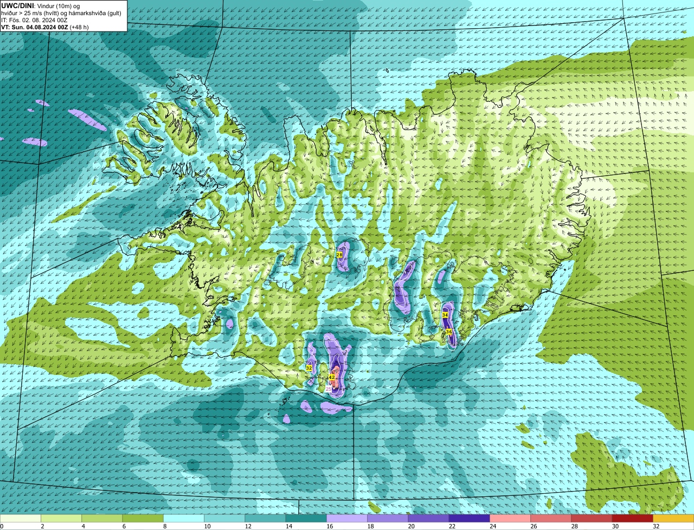Select the 'VT: Sun. 04.08.2024 00Z' valid time
694x530 pixels.
(x=34, y=27)
